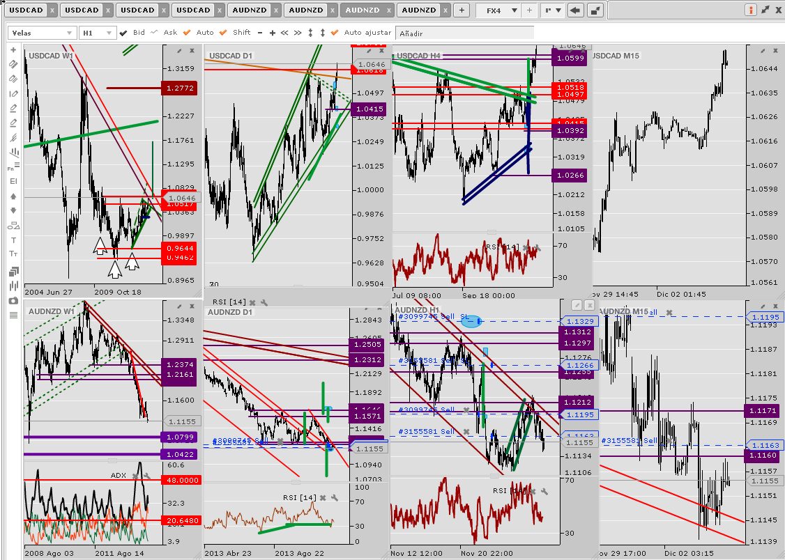Select the Tt text label tool
This screenshot has height=560, width=785.
pos(13,254)
